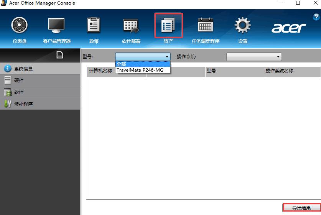
Task: Click the document icon above the sidebar
Action: click(x=60, y=55)
